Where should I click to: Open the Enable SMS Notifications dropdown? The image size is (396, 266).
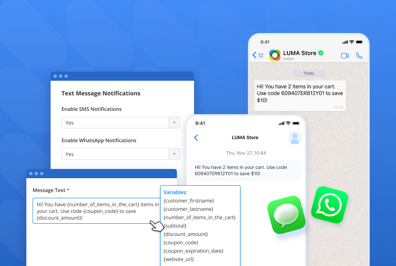click(120, 123)
